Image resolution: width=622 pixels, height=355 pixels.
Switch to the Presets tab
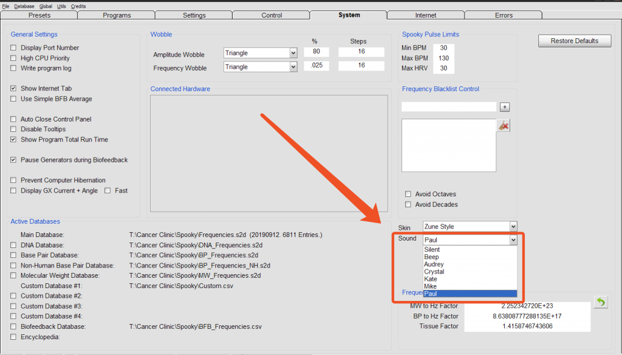[39, 15]
